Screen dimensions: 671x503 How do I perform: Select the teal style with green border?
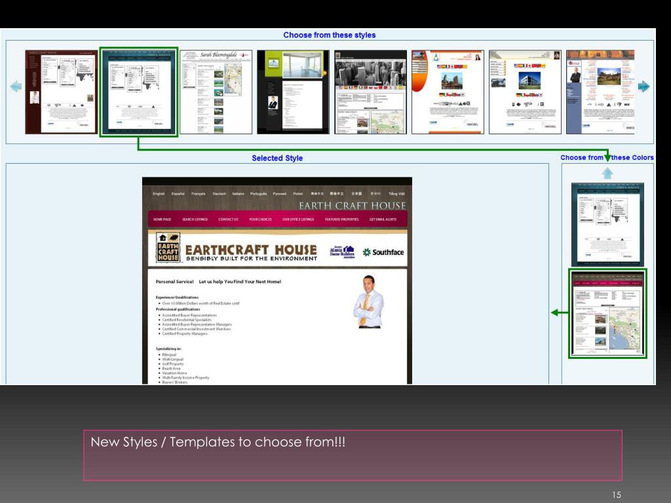[x=139, y=92]
